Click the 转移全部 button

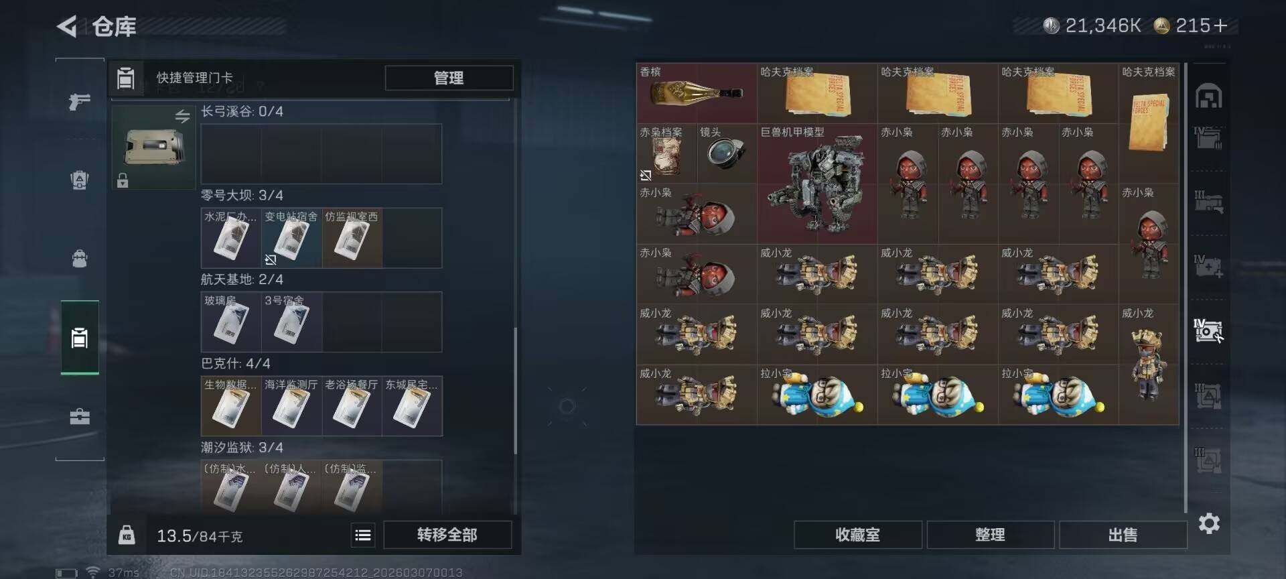447,535
